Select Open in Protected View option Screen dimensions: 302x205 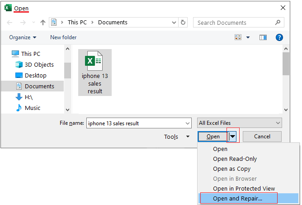point(244,188)
